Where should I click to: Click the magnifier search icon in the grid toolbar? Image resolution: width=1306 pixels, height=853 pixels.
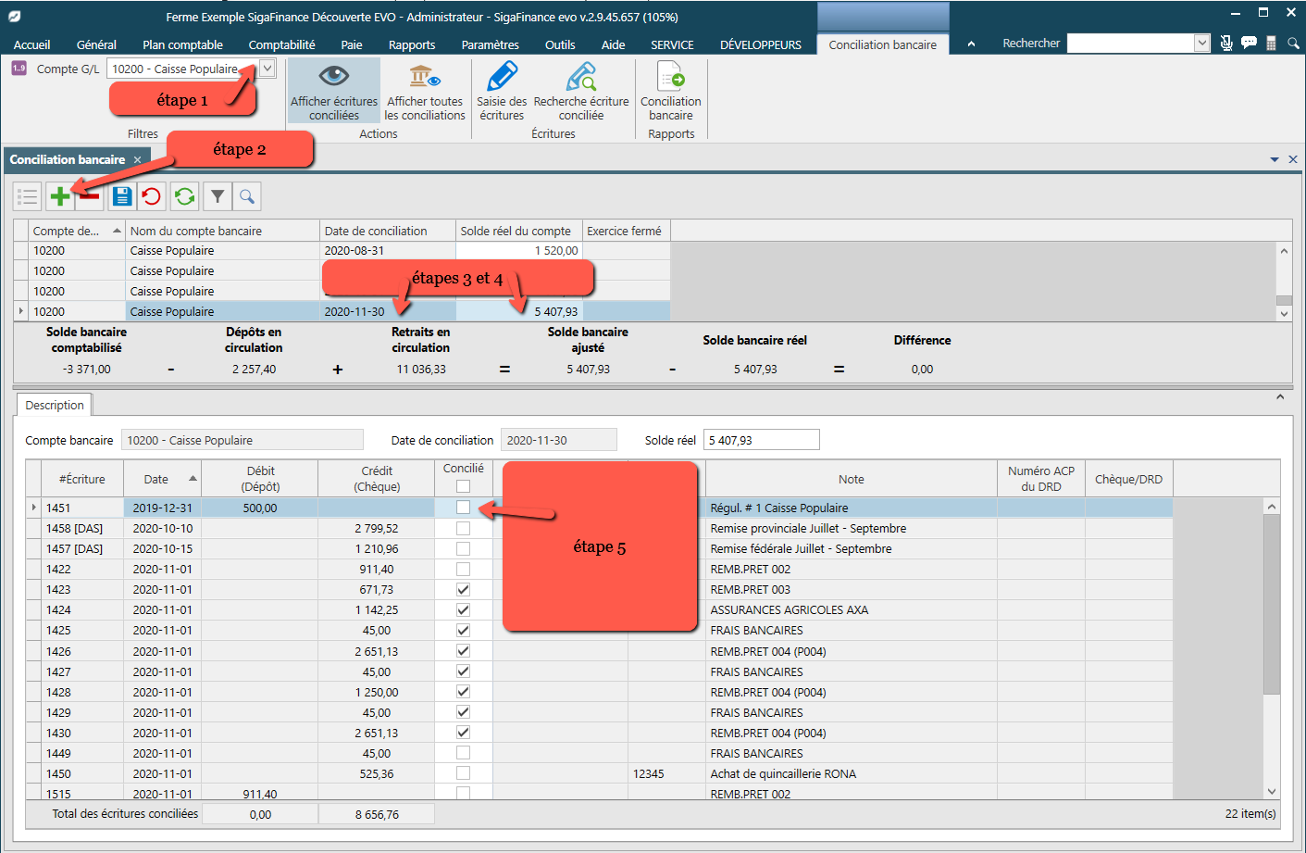tap(247, 196)
